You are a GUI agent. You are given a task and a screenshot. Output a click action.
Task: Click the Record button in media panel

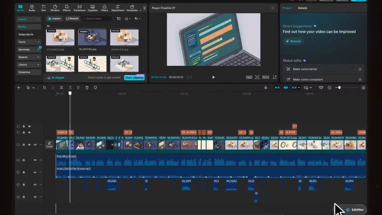pos(72,19)
